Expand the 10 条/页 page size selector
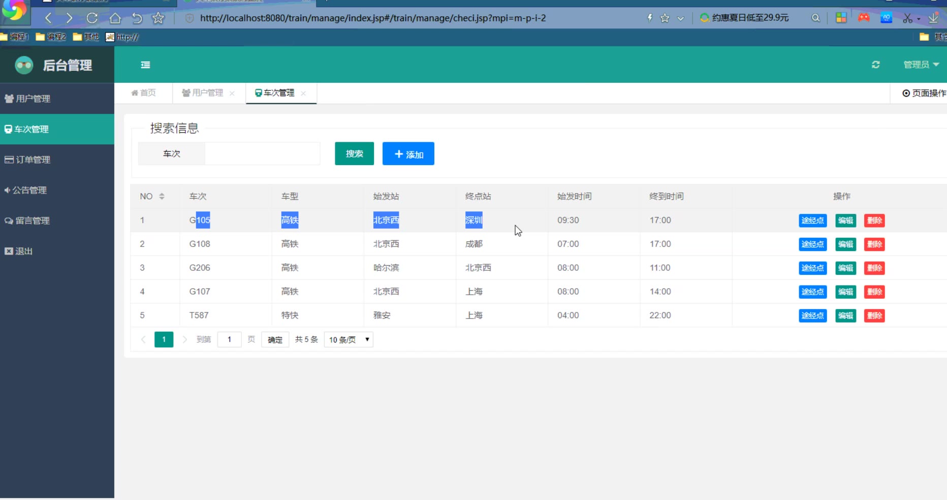 349,339
